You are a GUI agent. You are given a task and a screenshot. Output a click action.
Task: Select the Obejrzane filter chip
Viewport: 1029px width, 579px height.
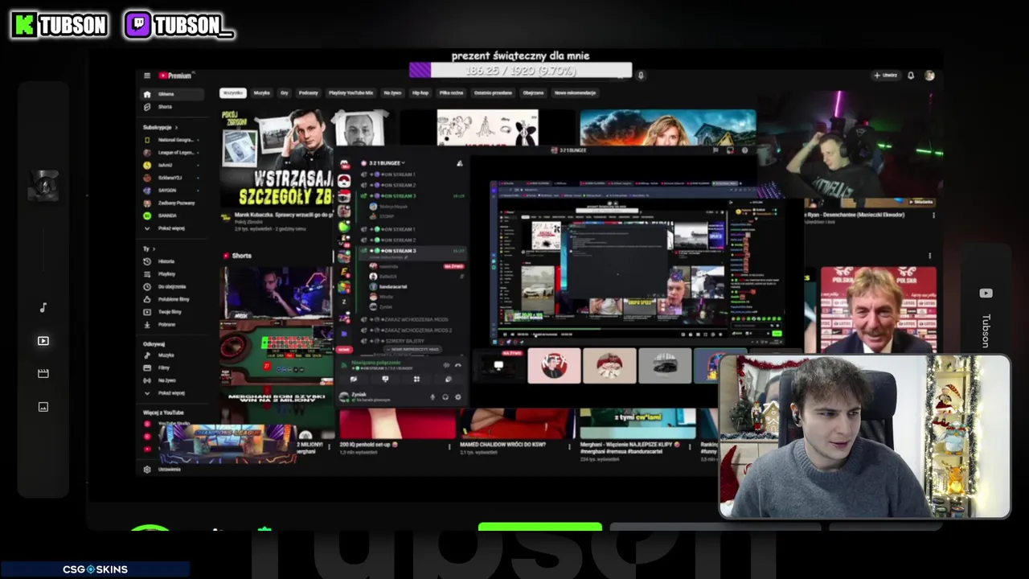(533, 92)
